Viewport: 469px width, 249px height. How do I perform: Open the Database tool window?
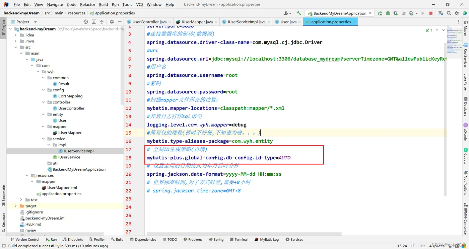click(466, 106)
